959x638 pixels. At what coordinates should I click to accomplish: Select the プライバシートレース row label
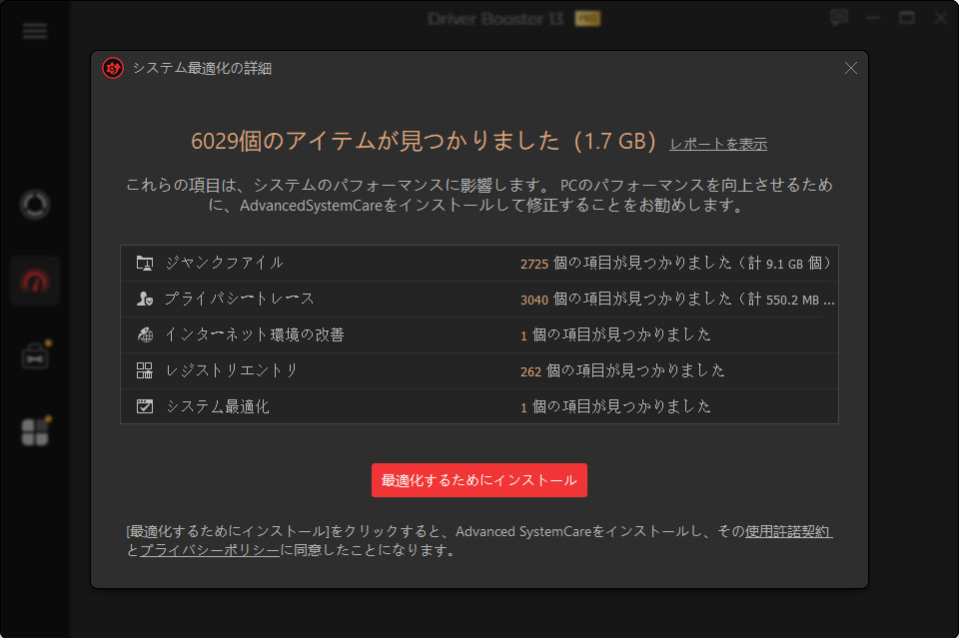pyautogui.click(x=239, y=299)
